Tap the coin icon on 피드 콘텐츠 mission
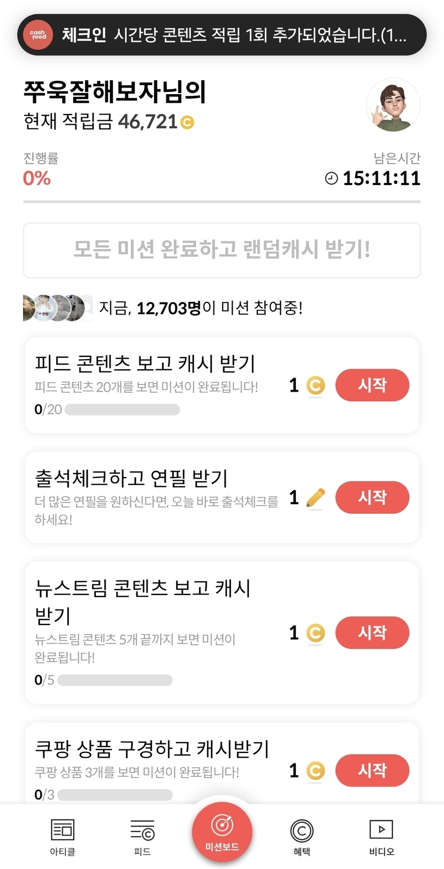The image size is (444, 869). click(316, 385)
